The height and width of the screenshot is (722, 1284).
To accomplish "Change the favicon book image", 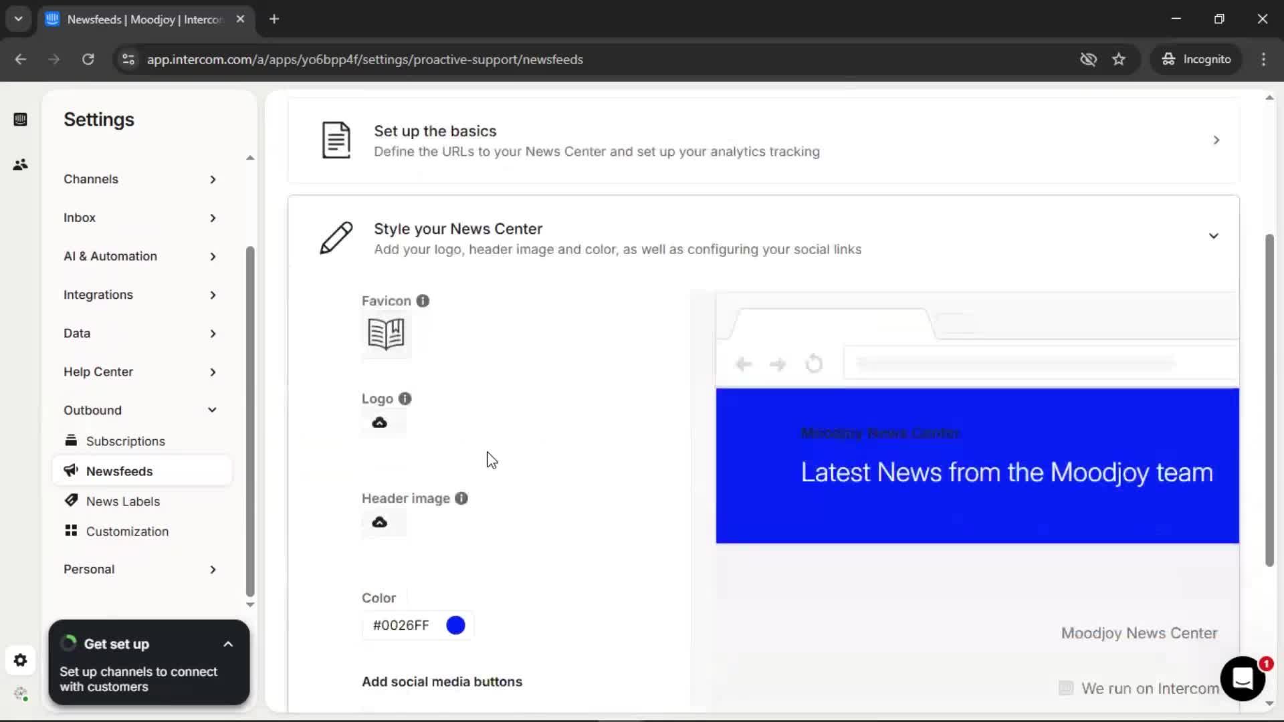I will point(387,334).
